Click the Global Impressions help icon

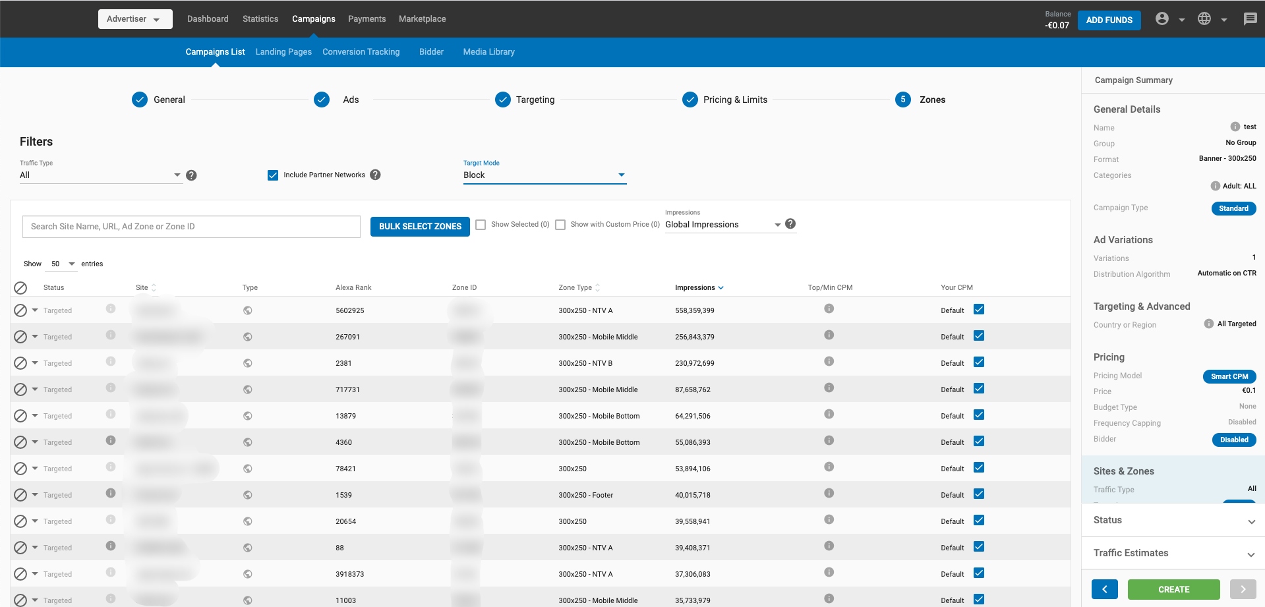(790, 224)
